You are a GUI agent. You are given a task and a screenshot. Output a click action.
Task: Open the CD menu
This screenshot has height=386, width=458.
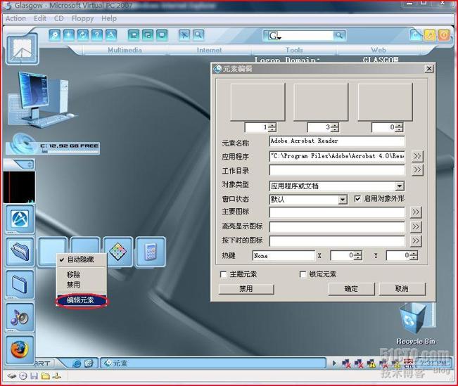click(58, 18)
